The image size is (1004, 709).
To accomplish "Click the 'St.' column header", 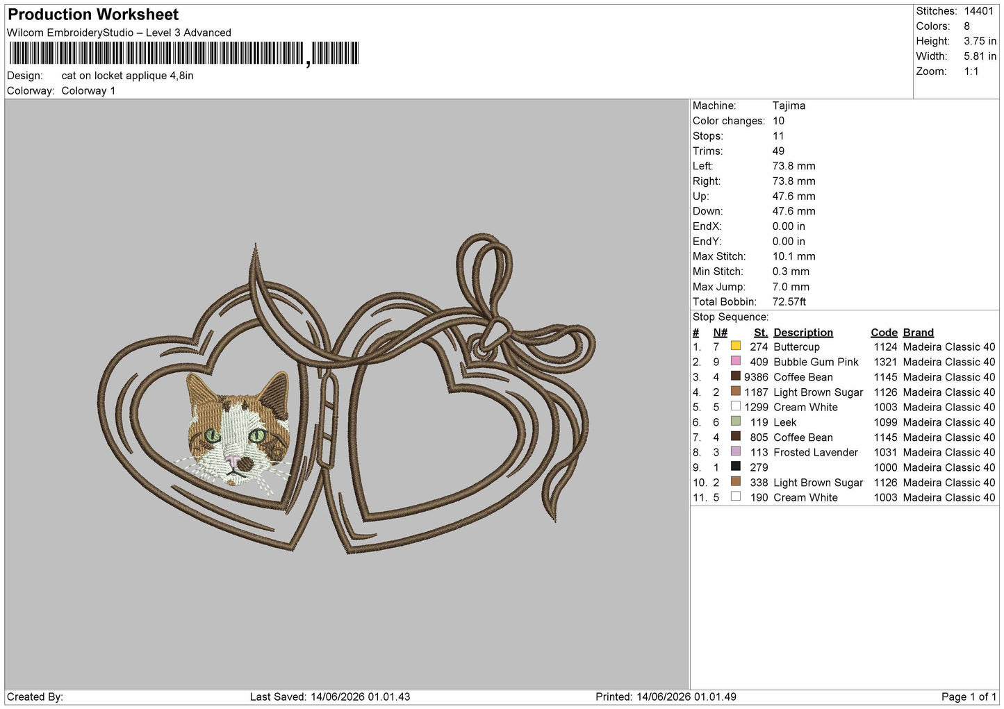I will 761,333.
